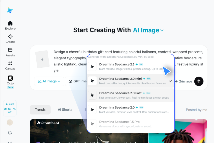Image resolution: width=214 pixels, height=143 pixels.
Task: Switch to the Trends tab
Action: [x=40, y=110]
